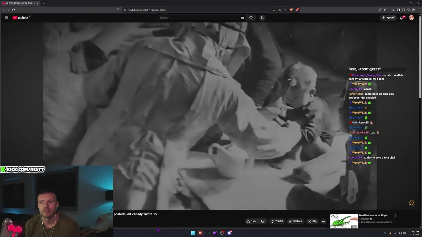This screenshot has height=237, width=422.
Task: Open Brave VPN shield icon
Action: click(x=413, y=10)
